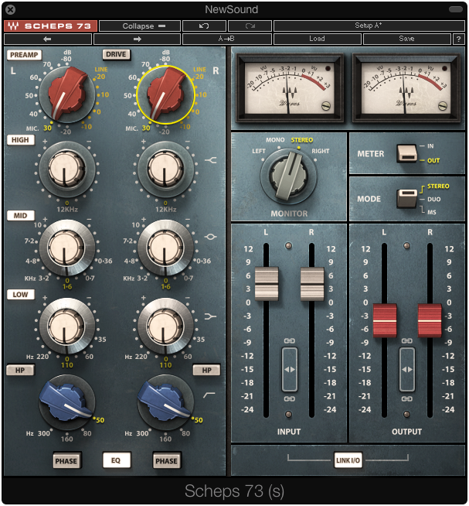Flip the METER in/out switch
The width and height of the screenshot is (469, 506).
coord(407,153)
